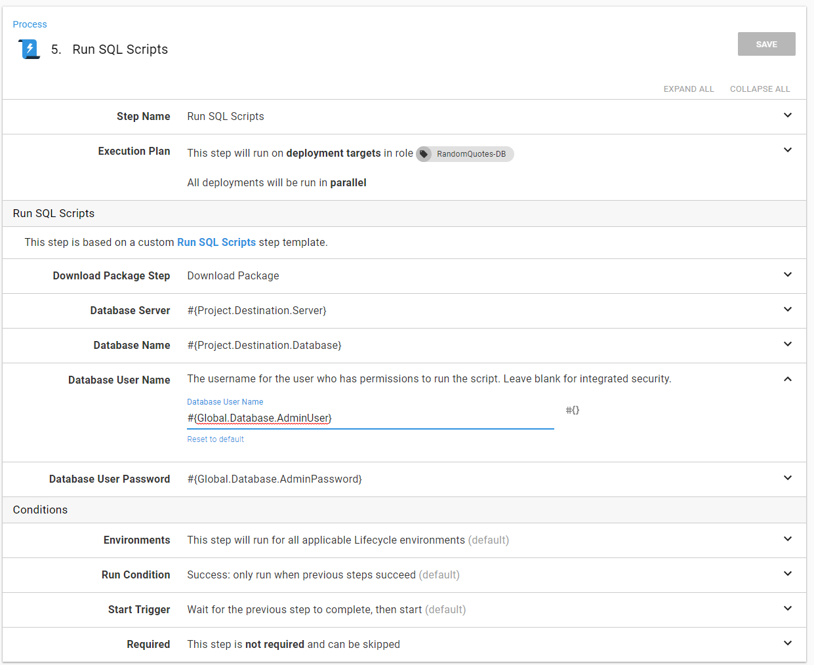Expand the Database Name row
Viewport: 814px width, 665px height.
coord(787,344)
